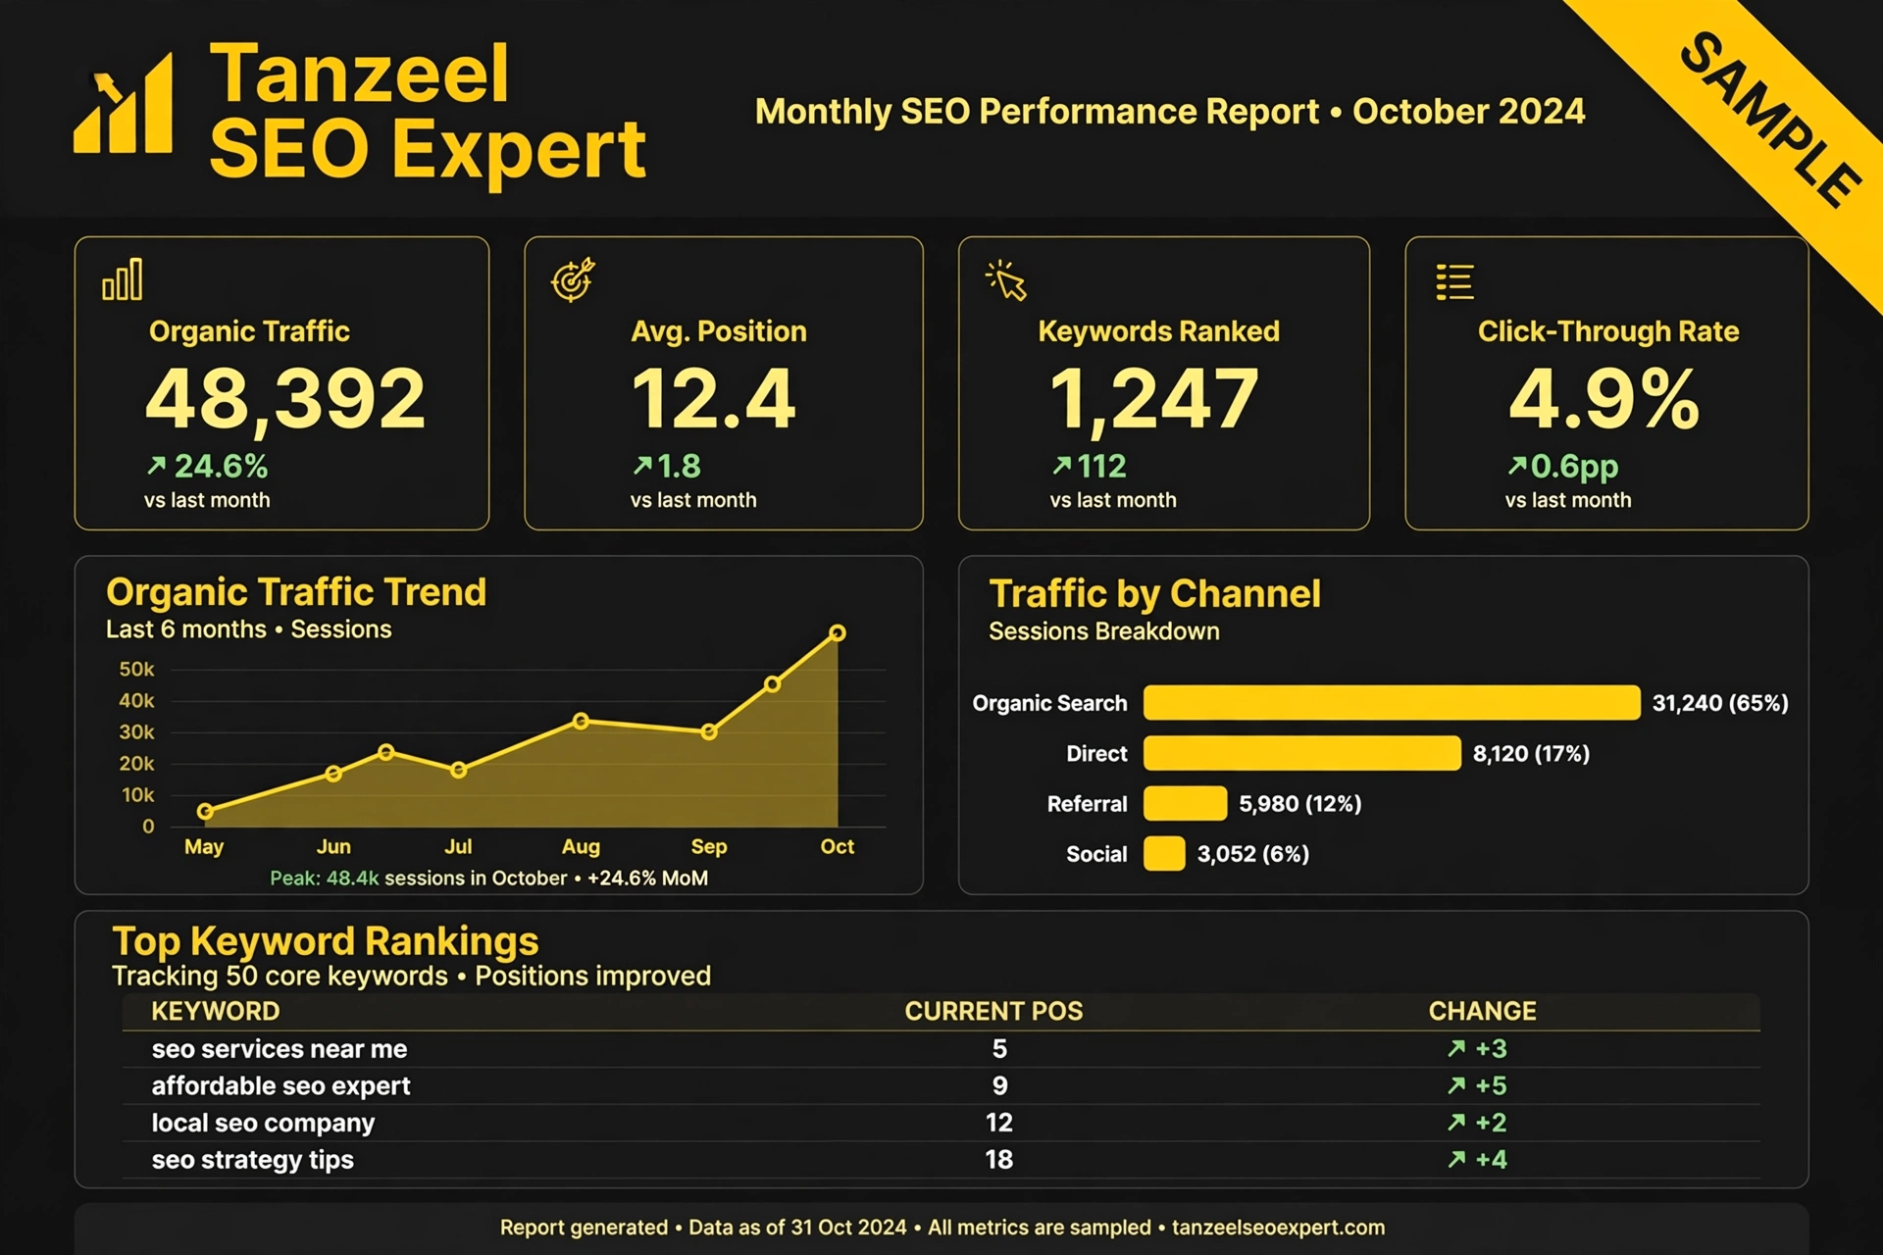
Task: Click green up arrow beside 112
Action: click(x=1062, y=465)
